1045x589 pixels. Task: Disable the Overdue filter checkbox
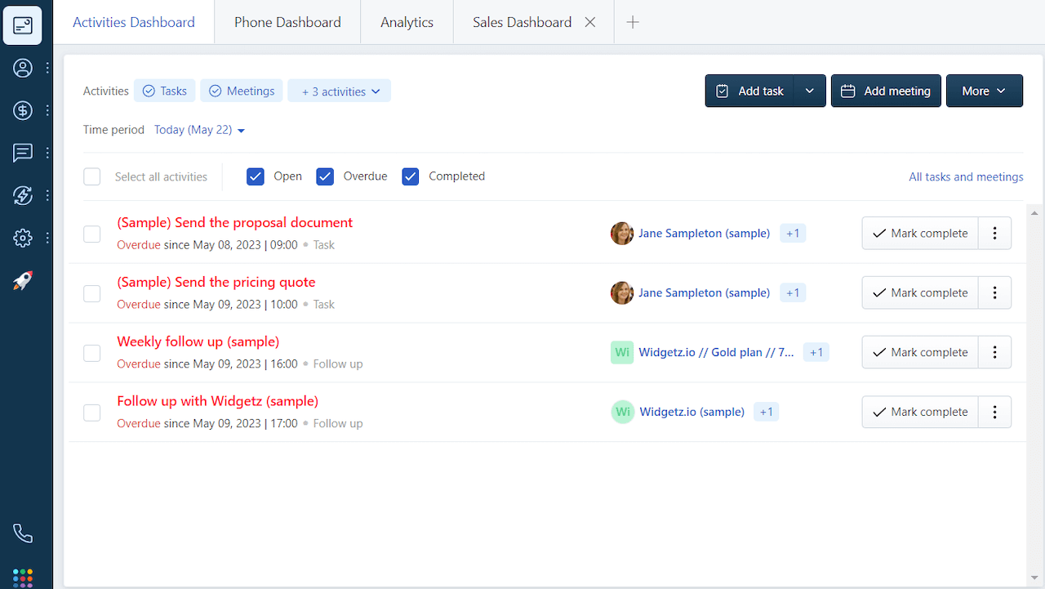(x=325, y=176)
